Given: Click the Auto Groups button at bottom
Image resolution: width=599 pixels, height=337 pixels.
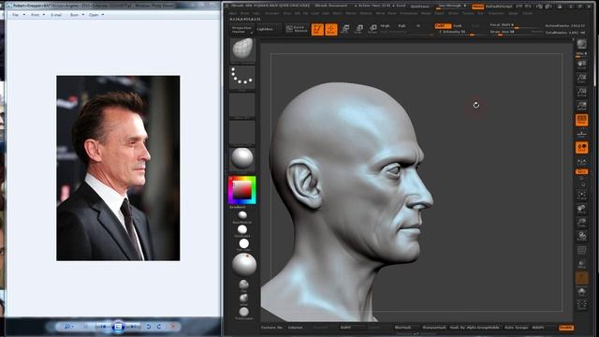Looking at the screenshot, I should point(516,328).
